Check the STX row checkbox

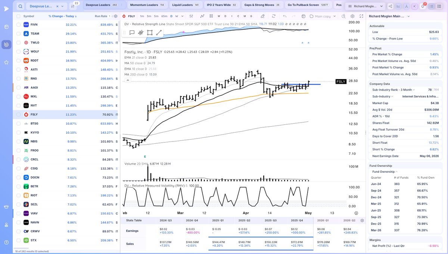click(18, 240)
